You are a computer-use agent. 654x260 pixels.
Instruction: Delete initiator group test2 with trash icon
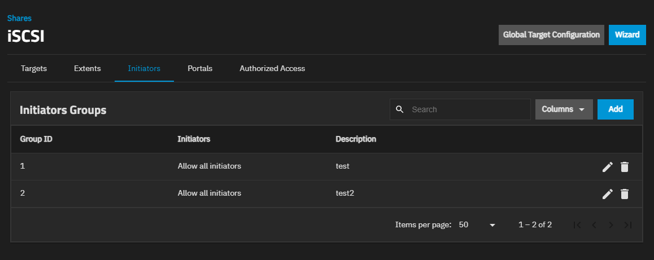[x=624, y=194]
